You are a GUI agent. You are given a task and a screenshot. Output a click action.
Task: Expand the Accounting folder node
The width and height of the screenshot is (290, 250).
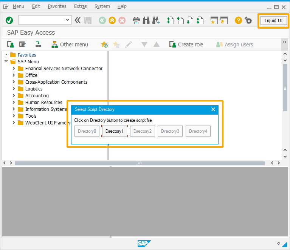14,95
